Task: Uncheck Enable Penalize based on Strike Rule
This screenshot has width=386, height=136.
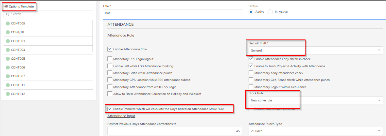Action: 110,109
